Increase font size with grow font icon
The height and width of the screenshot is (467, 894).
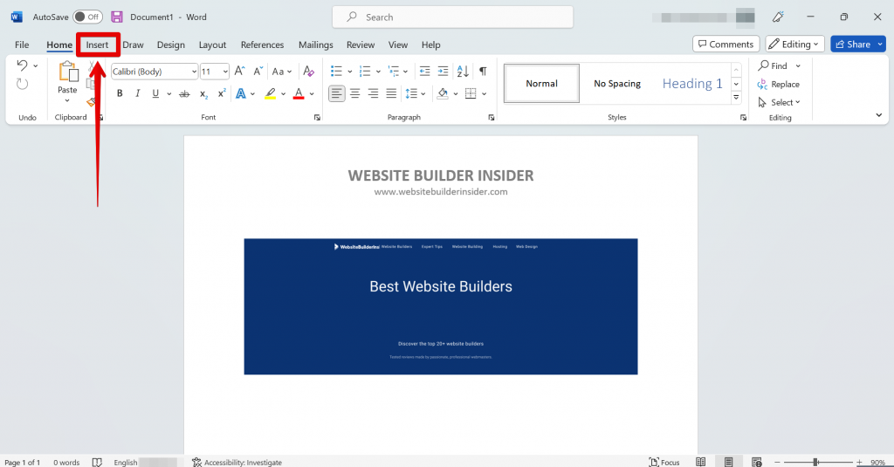239,72
